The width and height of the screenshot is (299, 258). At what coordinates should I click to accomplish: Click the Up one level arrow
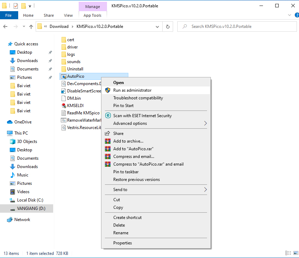31,26
